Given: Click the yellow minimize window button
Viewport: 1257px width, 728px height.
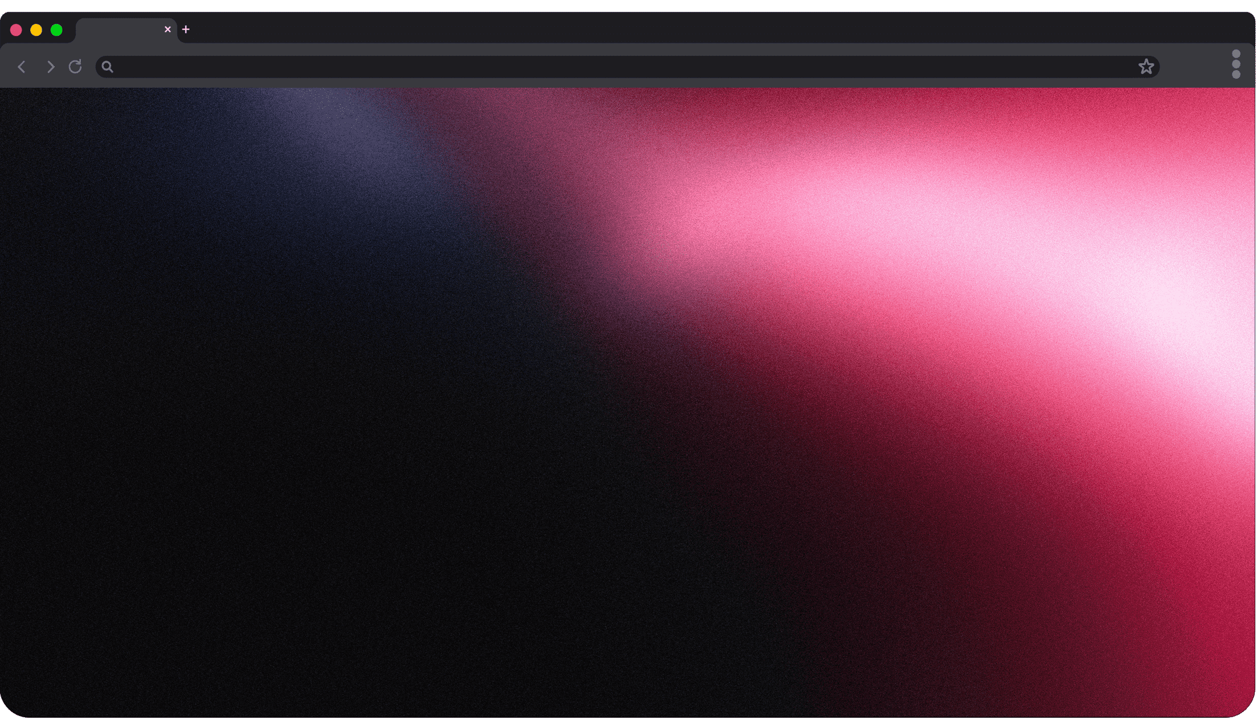Looking at the screenshot, I should click(36, 30).
